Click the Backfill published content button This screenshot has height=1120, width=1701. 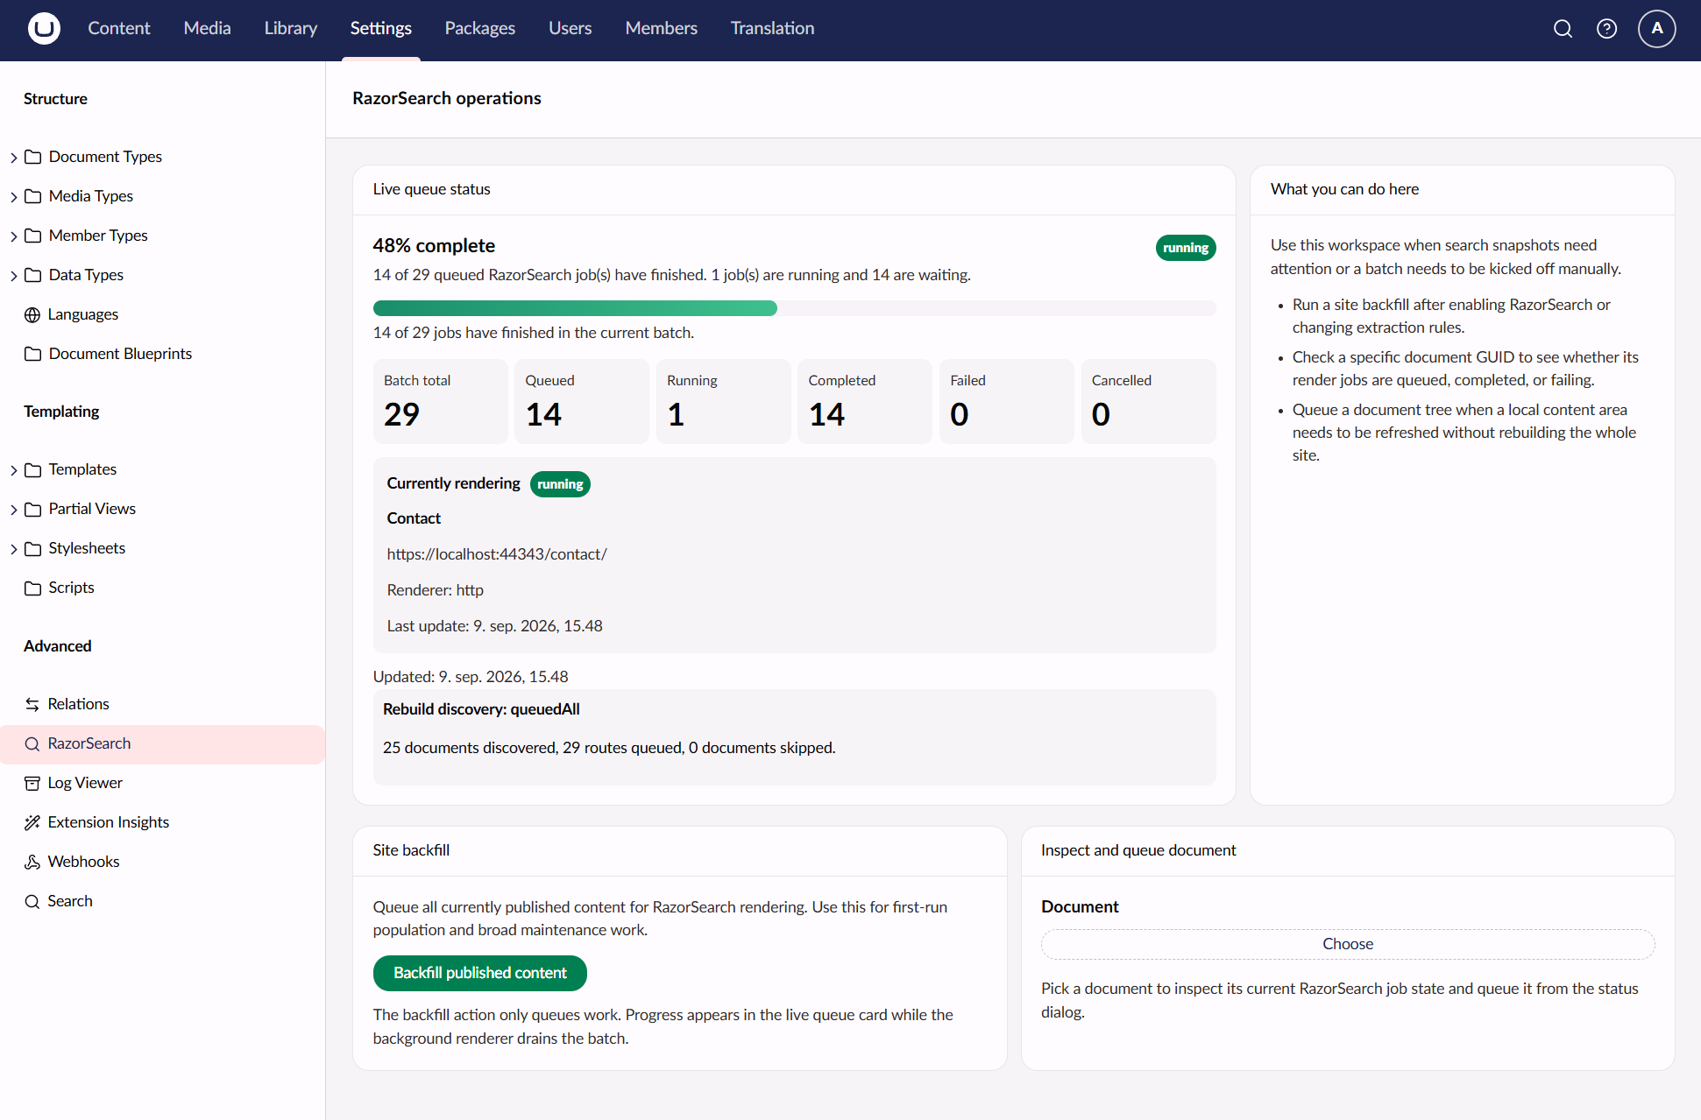click(x=479, y=973)
